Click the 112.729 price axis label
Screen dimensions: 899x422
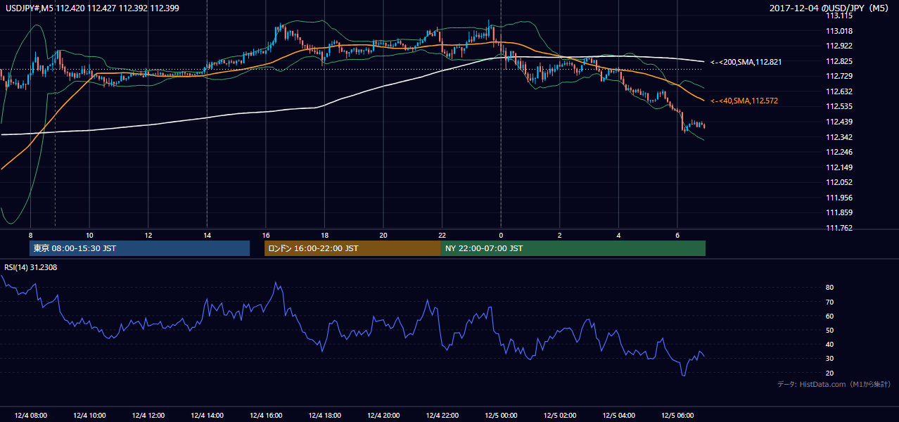point(839,76)
